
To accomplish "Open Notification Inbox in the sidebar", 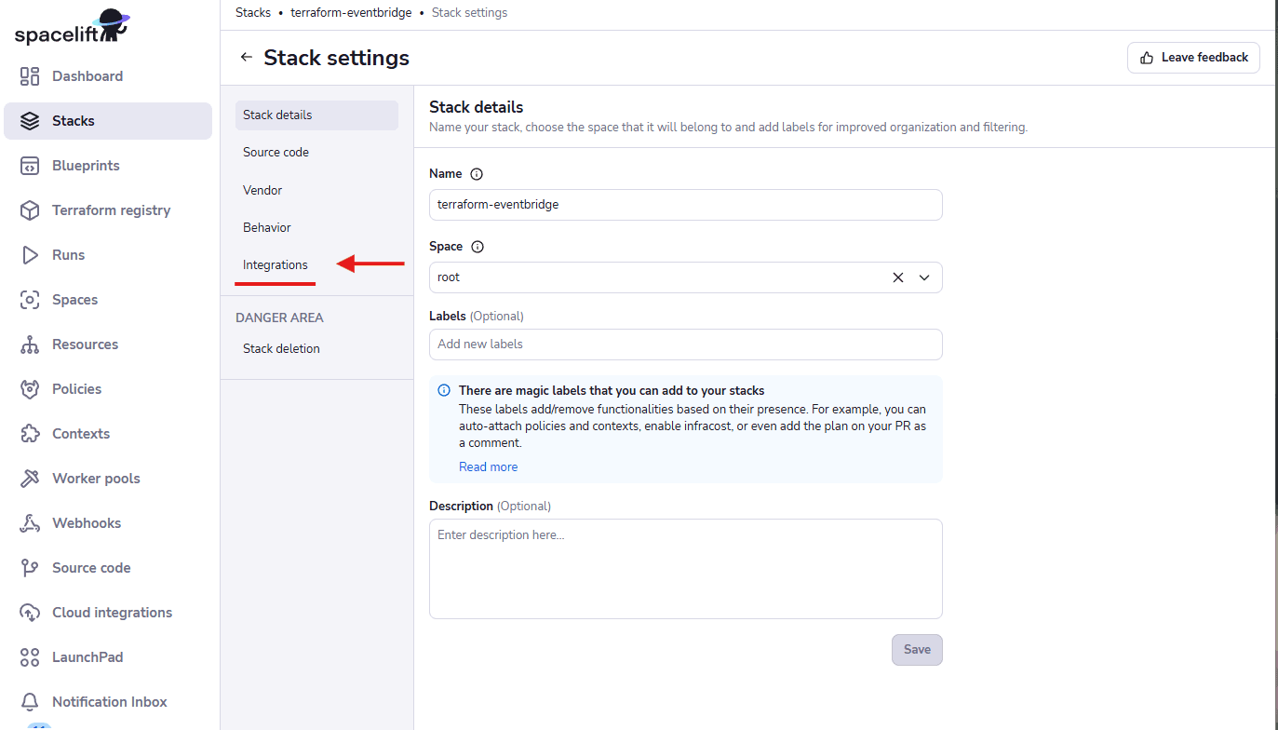I will pyautogui.click(x=108, y=702).
